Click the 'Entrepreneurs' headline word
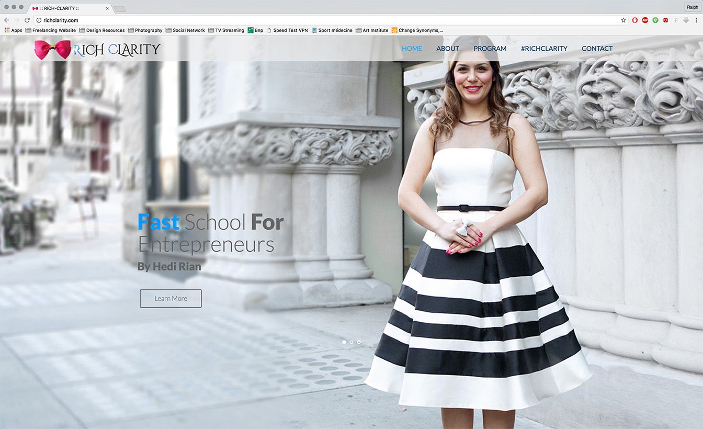703x429 pixels. (206, 245)
